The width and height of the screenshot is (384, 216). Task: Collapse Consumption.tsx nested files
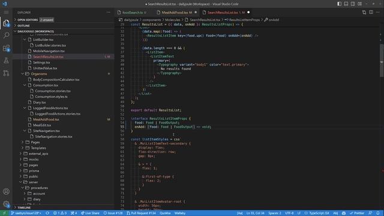(x=25, y=85)
